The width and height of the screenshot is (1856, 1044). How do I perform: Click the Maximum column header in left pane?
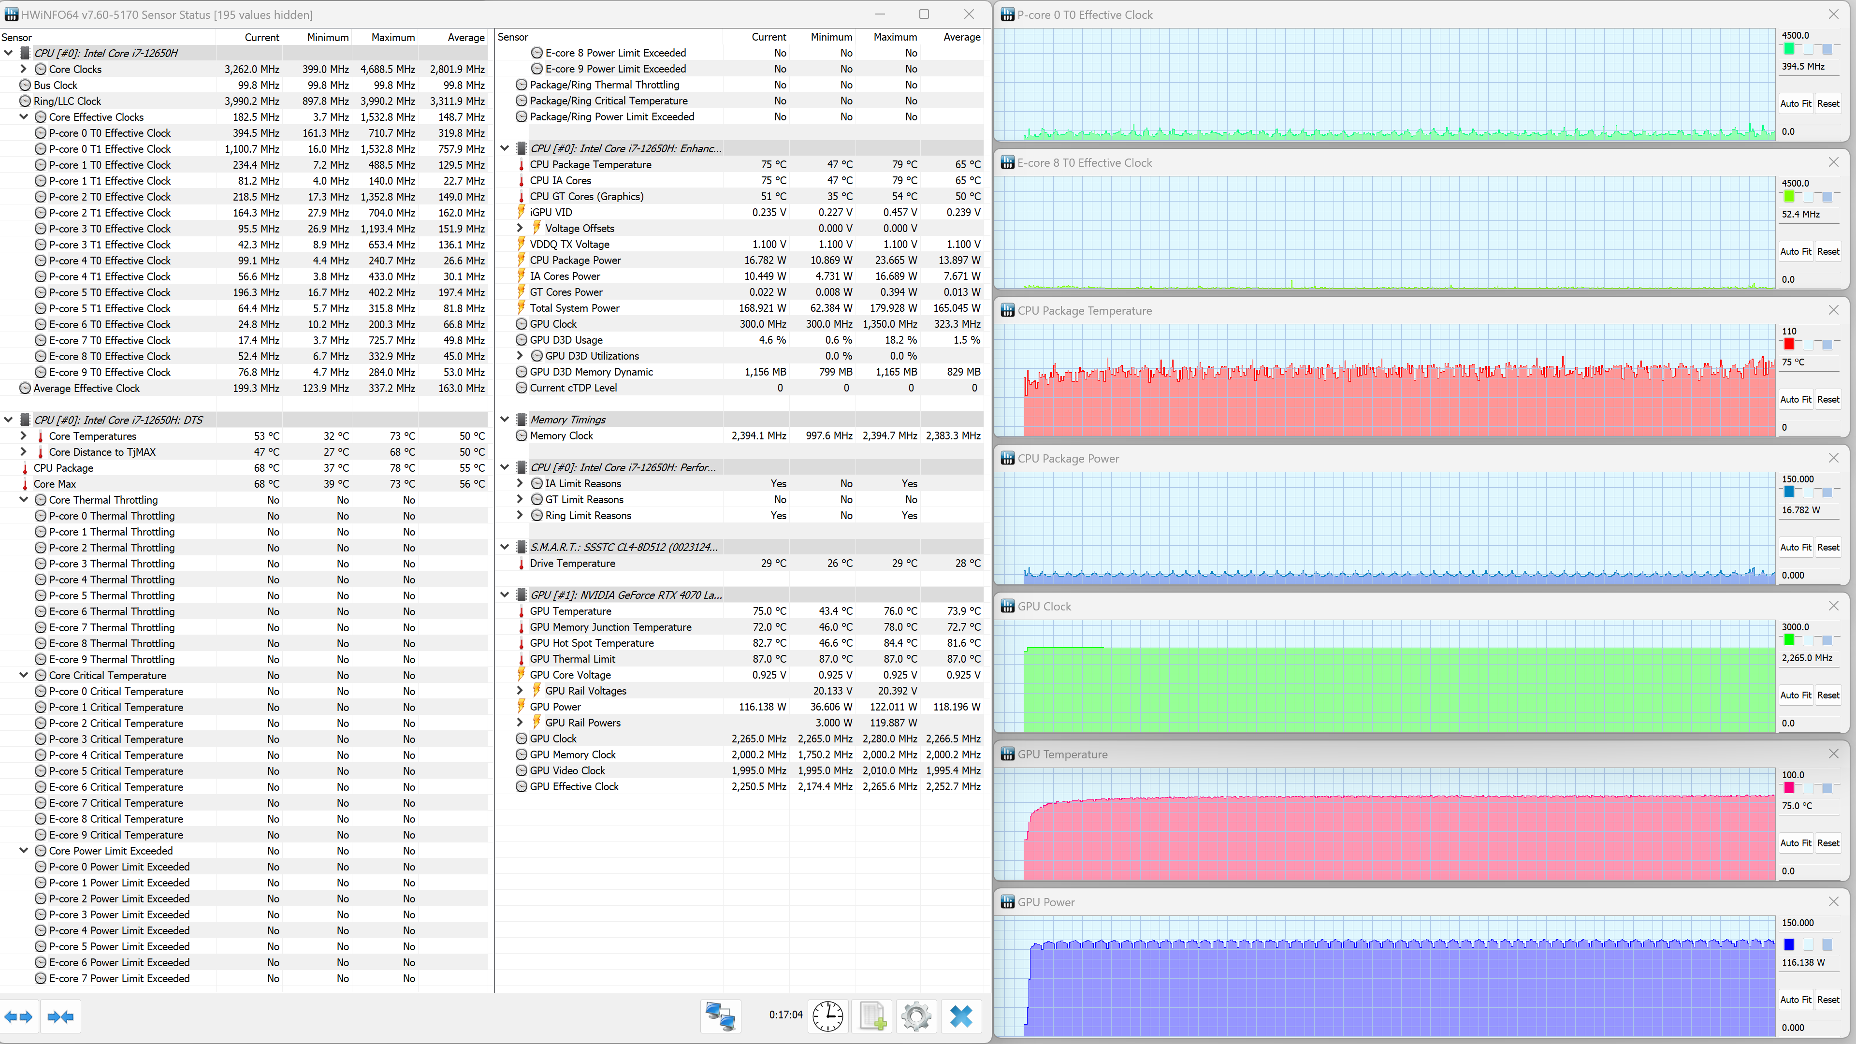tap(392, 38)
